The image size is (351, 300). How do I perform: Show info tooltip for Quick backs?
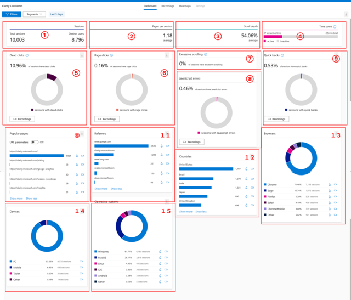coord(282,55)
